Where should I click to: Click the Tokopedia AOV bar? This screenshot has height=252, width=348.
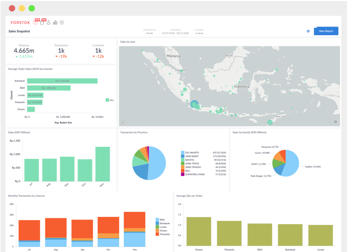(x=35, y=102)
